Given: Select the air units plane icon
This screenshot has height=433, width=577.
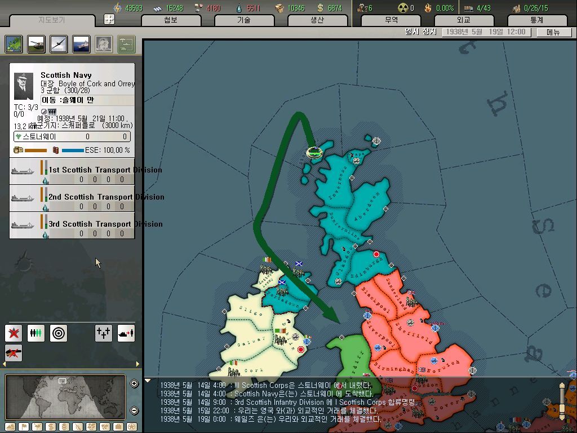Looking at the screenshot, I should [x=59, y=44].
